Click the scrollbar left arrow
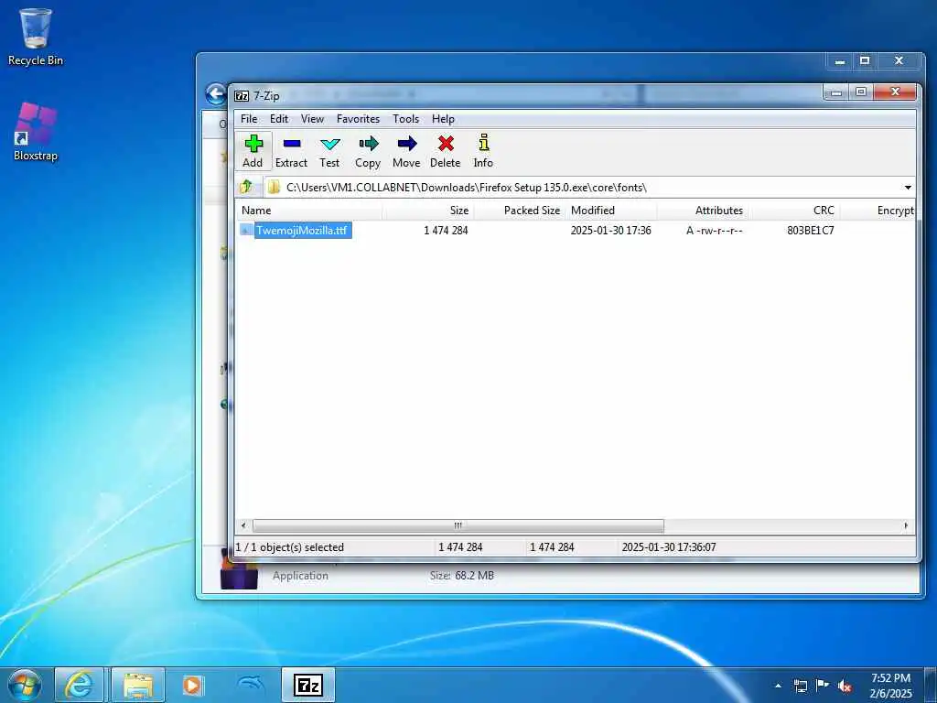This screenshot has width=937, height=703. [243, 525]
